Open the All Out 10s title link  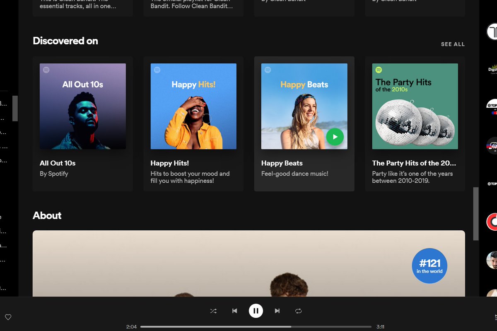click(x=58, y=163)
